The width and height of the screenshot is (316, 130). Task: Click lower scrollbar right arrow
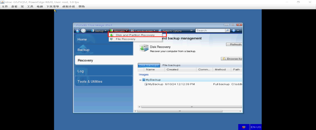point(240,111)
